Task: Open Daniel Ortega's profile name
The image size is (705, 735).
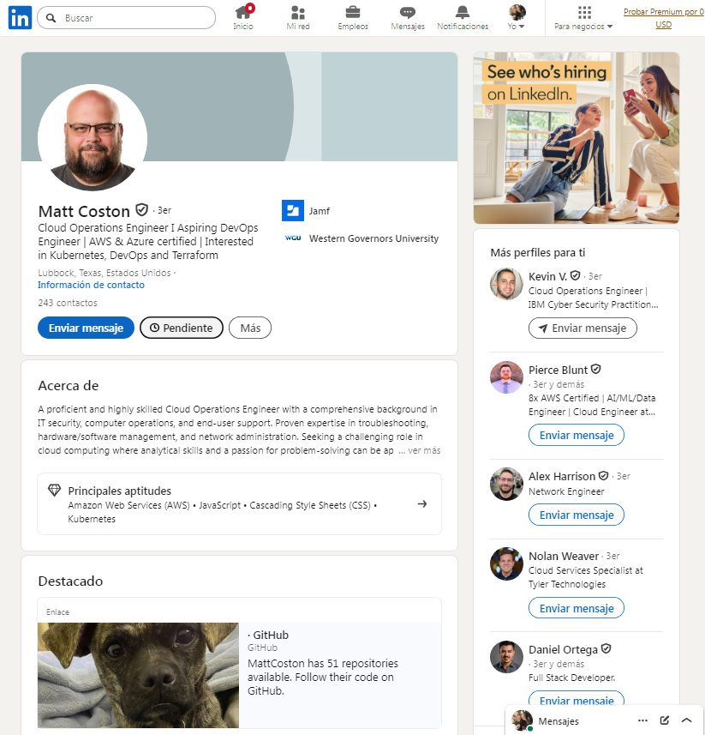Action: point(563,650)
